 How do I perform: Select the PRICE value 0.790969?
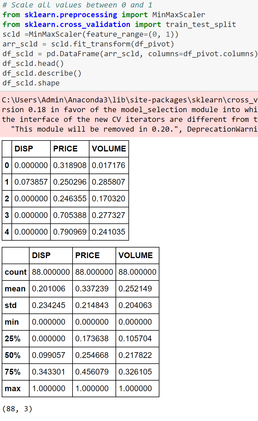point(70,232)
